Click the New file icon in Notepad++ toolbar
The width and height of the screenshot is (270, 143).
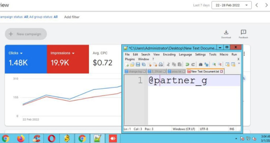pos(127,64)
